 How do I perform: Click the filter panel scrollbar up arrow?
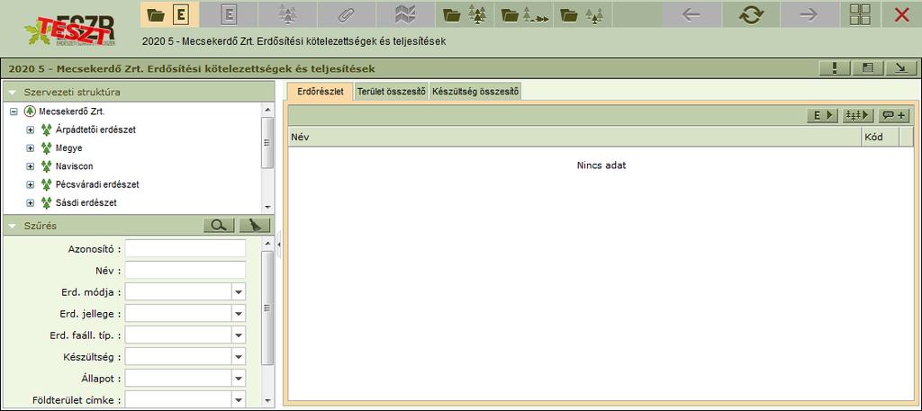pos(267,243)
